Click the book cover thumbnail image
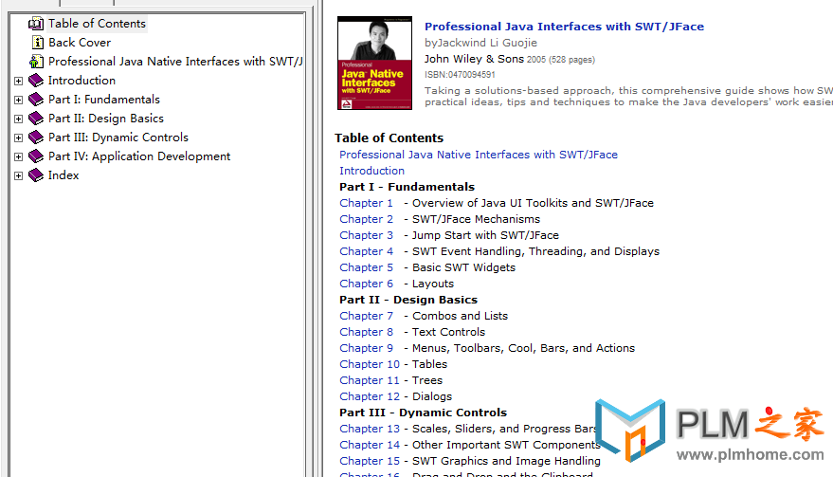Viewport: 833px width, 477px height. click(x=374, y=63)
